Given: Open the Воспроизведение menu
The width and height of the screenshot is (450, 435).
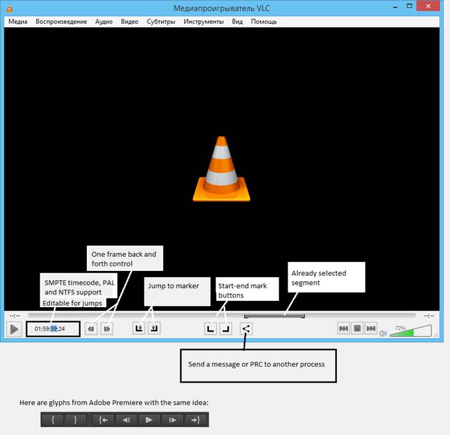Looking at the screenshot, I should point(61,22).
